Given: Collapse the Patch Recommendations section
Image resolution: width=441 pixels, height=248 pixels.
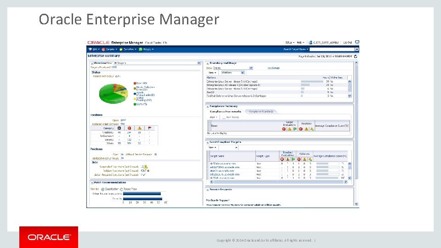Looking at the screenshot, I should tap(92, 183).
